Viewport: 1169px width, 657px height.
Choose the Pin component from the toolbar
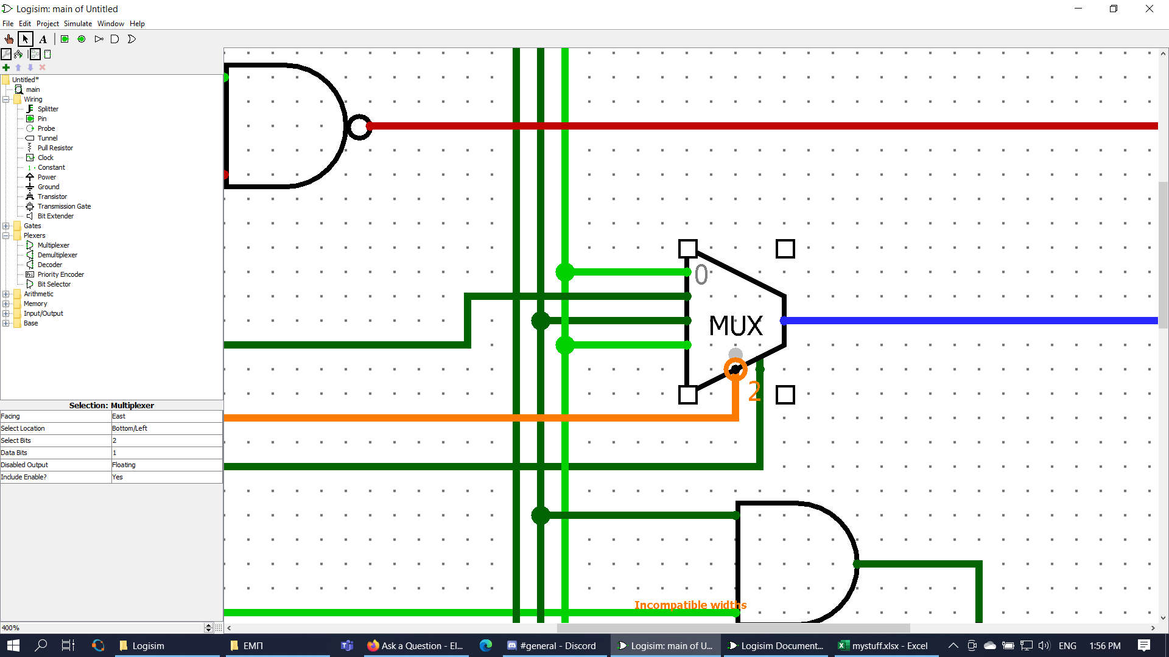(x=65, y=39)
